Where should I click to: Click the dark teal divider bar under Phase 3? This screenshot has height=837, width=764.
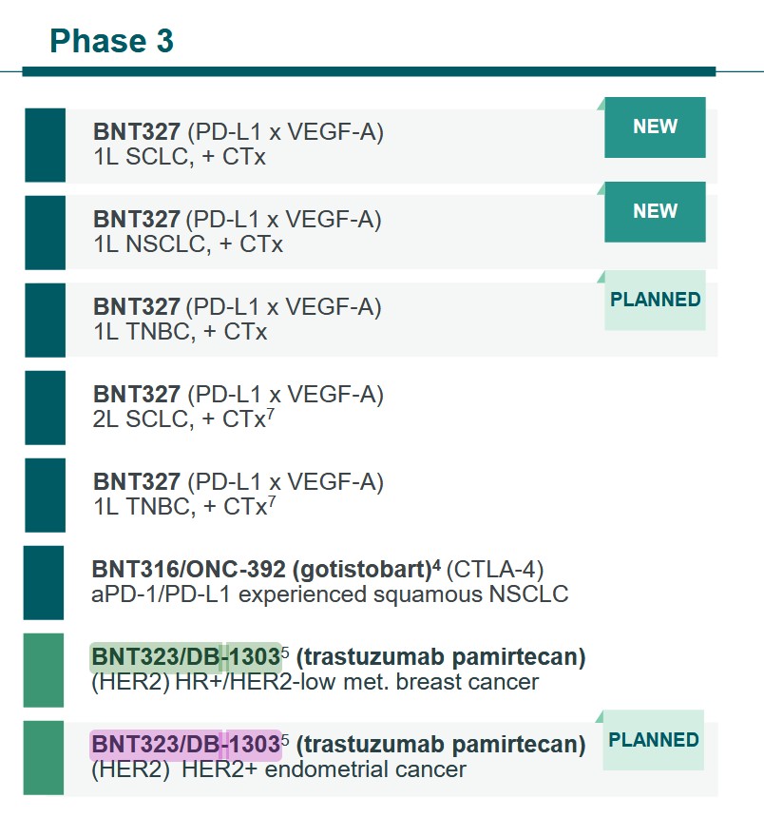coord(369,71)
